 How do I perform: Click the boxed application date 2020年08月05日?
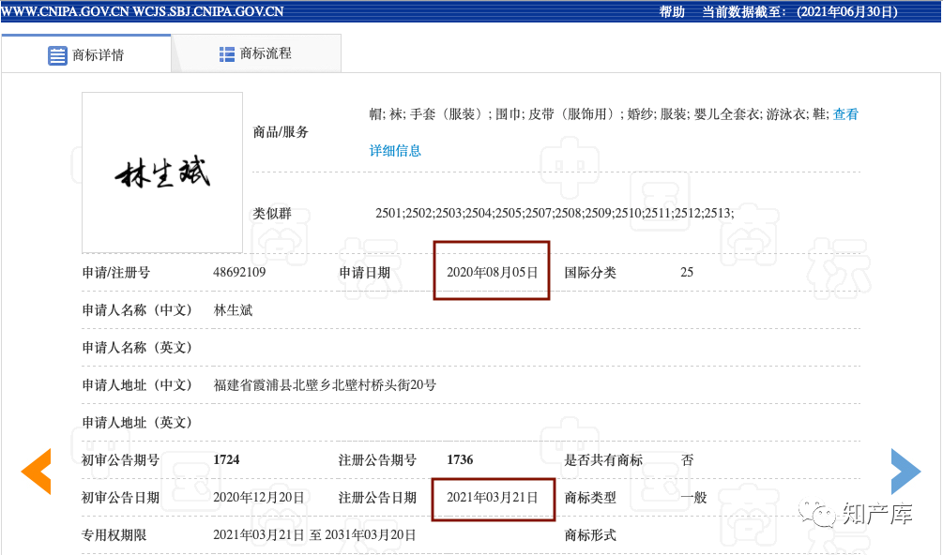click(x=492, y=273)
